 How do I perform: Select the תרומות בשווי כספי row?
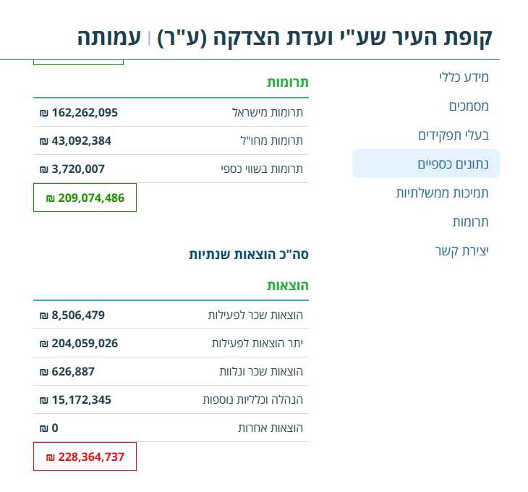tap(262, 169)
